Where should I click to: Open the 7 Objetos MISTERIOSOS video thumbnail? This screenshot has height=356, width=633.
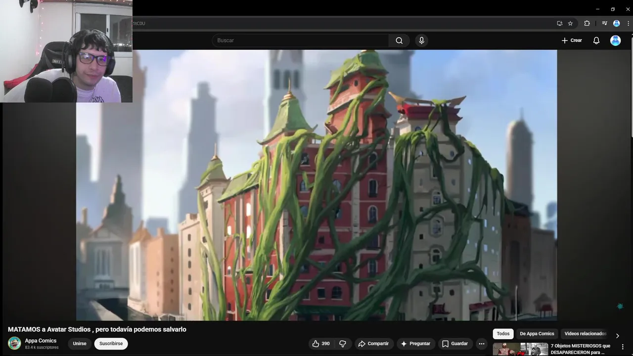point(520,349)
